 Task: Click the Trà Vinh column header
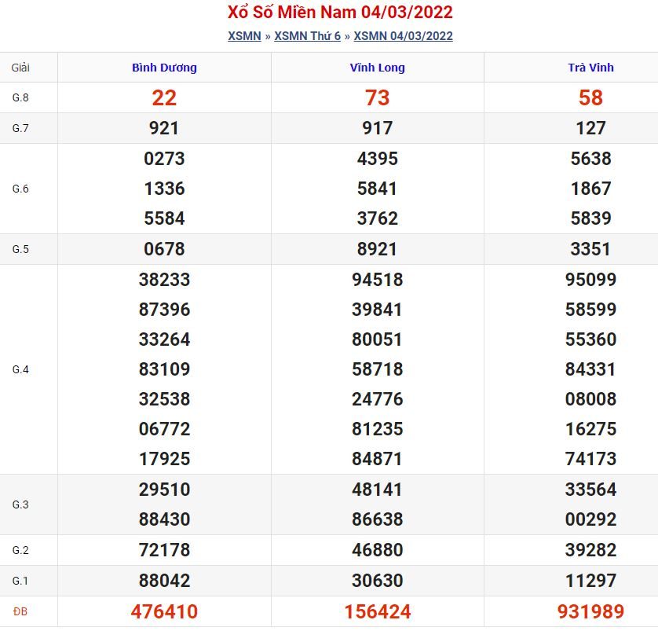click(x=590, y=68)
